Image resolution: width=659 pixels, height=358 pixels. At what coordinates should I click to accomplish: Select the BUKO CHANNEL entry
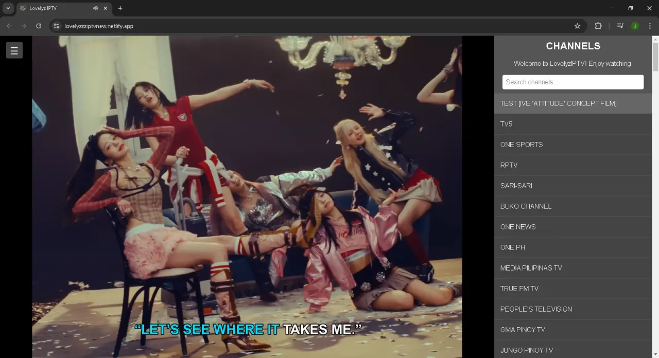coord(573,206)
